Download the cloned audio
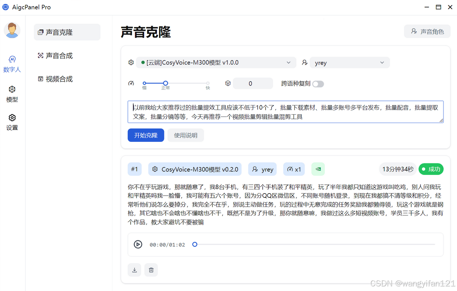Screen dimensions: 457x291 click(x=134, y=270)
